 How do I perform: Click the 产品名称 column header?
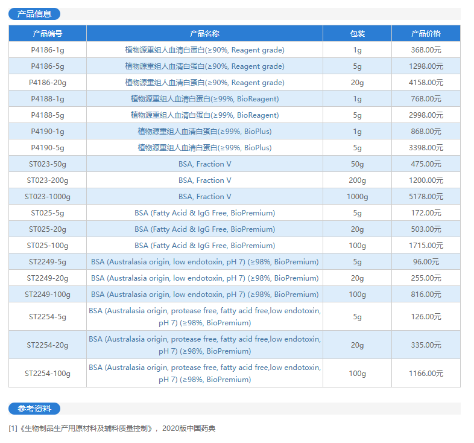click(204, 34)
